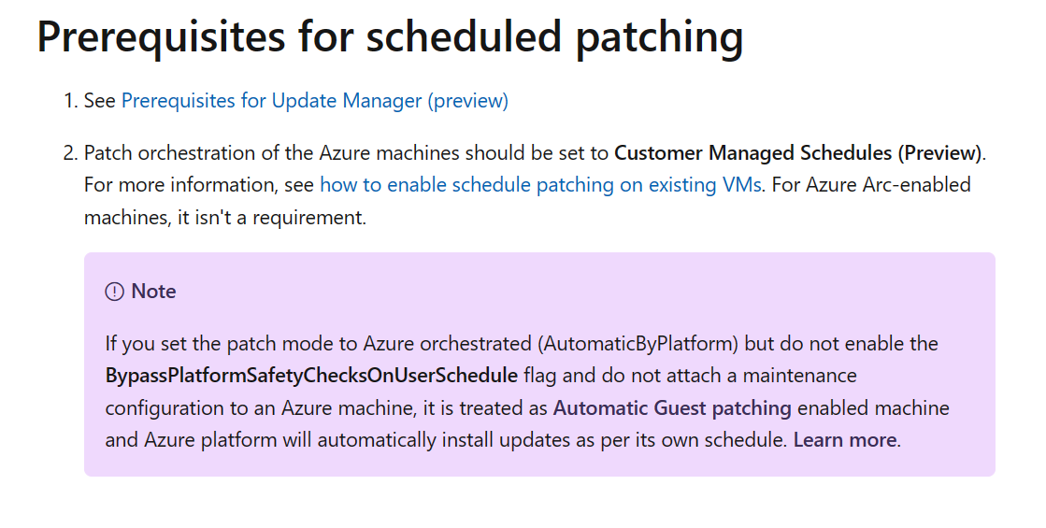This screenshot has height=528, width=1046.
Task: Click the word See before the first link
Action: [x=99, y=101]
